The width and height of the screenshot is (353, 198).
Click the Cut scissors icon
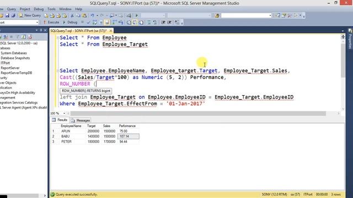72,15
